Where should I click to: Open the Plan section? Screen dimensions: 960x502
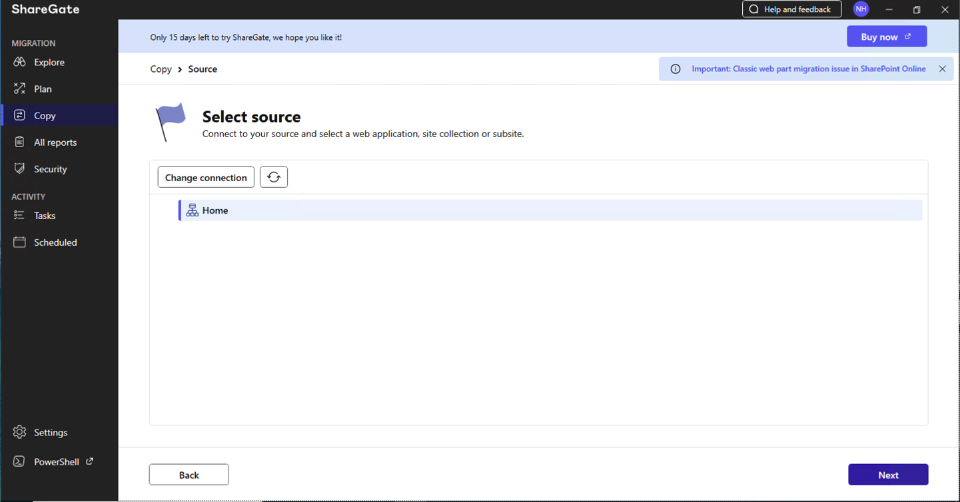(x=59, y=89)
